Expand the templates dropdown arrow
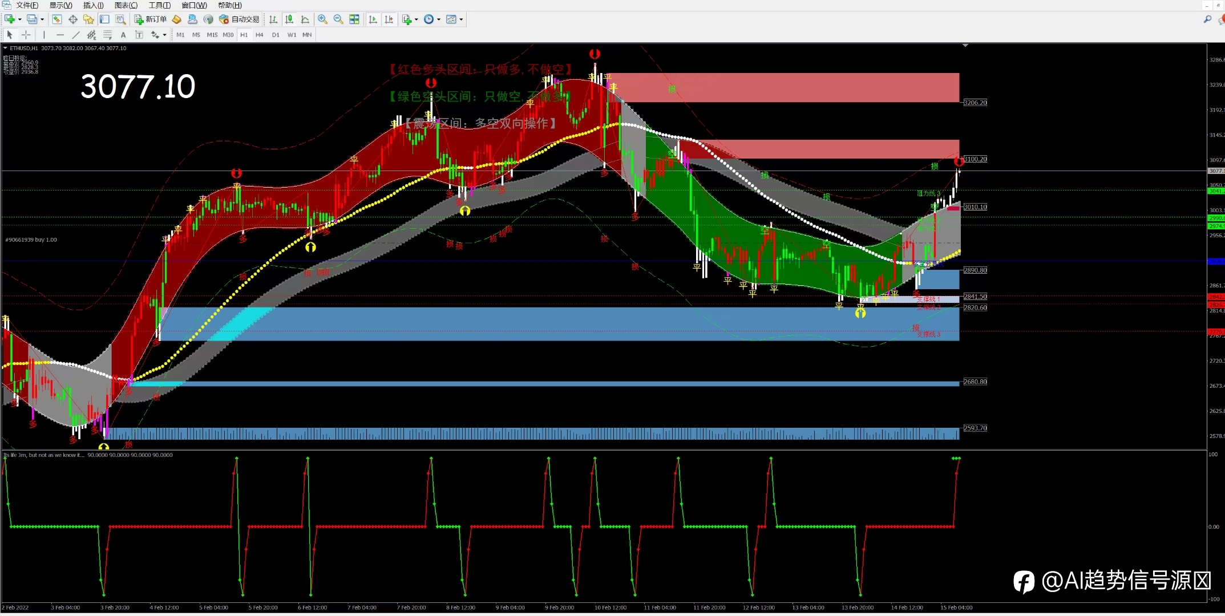1225x616 pixels. [x=461, y=19]
